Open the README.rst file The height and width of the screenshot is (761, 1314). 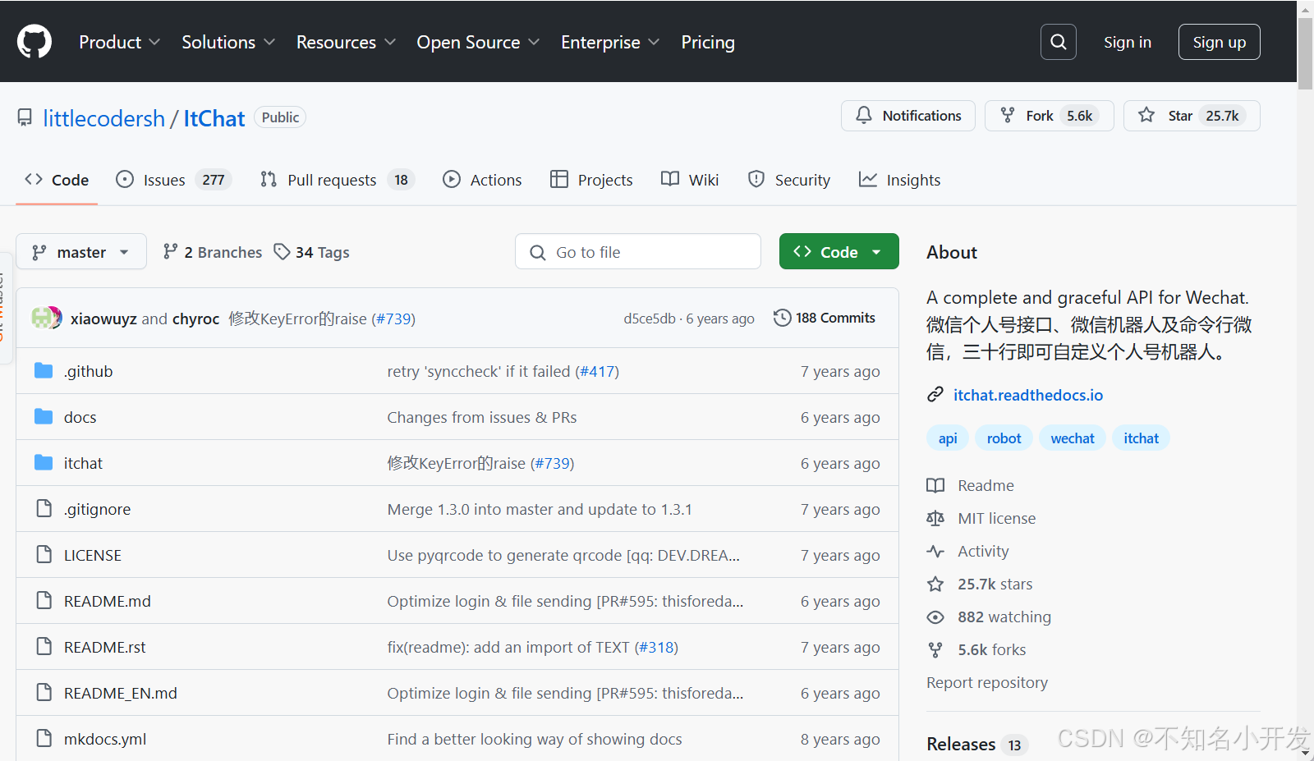tap(104, 647)
